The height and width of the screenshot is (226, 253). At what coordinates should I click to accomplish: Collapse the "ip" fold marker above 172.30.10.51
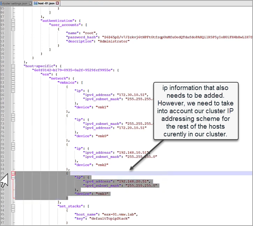(x=13, y=91)
